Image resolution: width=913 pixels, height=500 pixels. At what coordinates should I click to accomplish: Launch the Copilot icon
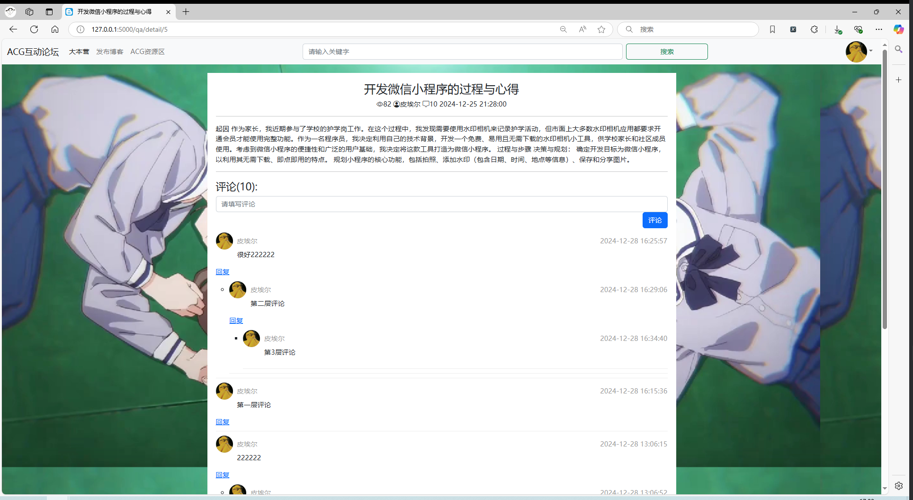[898, 29]
